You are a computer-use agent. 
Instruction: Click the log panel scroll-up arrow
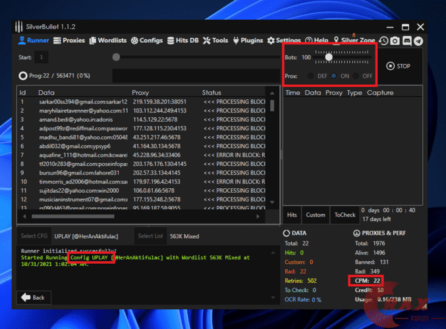coord(273,253)
